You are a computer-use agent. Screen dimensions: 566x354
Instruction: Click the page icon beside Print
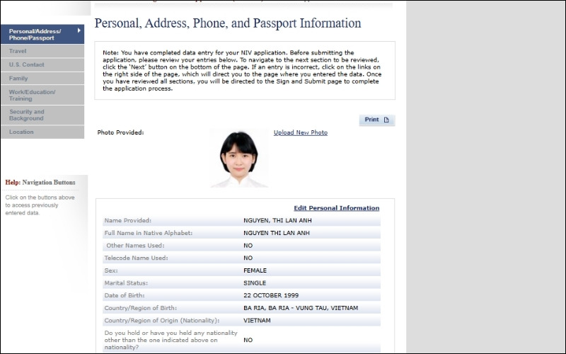tap(386, 120)
